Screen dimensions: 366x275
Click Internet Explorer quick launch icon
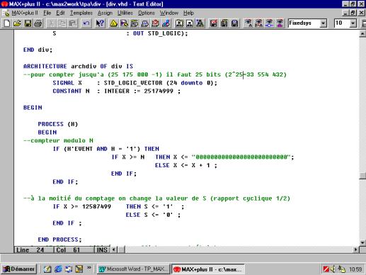[58, 269]
